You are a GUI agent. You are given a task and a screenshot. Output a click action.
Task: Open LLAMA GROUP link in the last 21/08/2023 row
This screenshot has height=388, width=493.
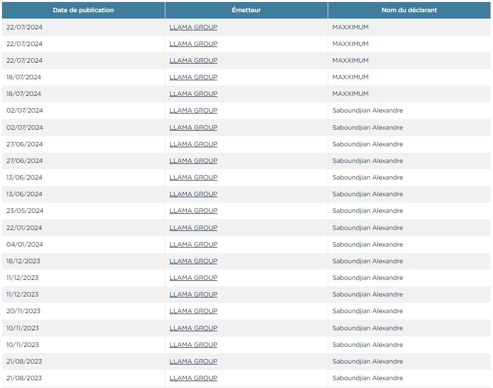(x=193, y=378)
